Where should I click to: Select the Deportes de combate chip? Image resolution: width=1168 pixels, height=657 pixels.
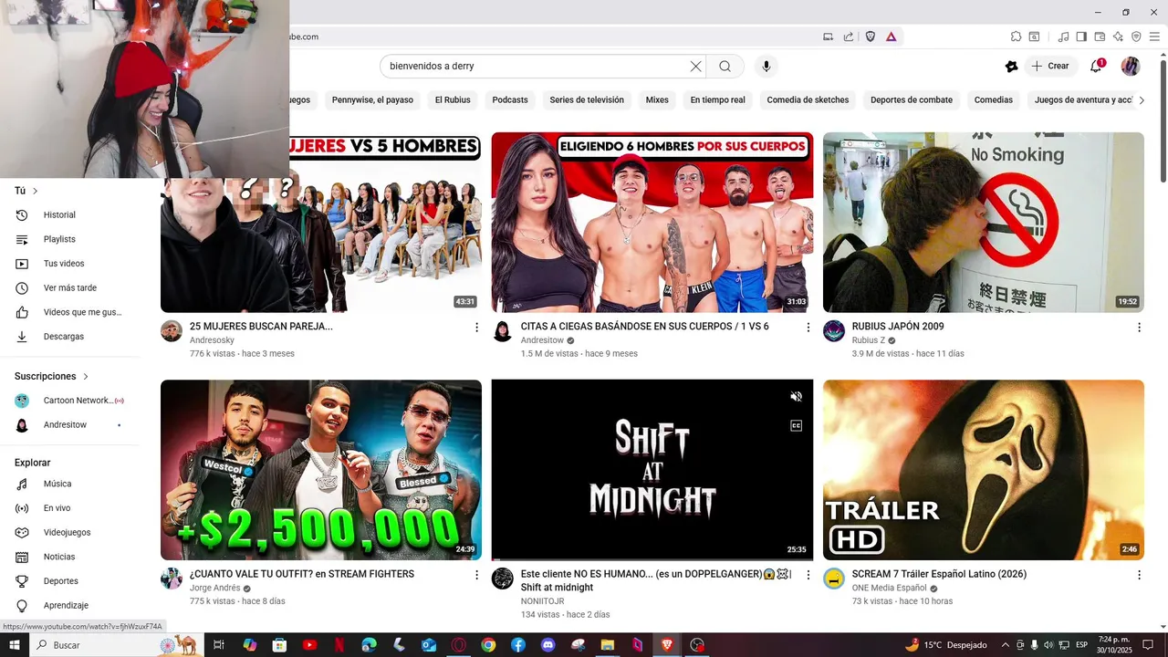[912, 100]
